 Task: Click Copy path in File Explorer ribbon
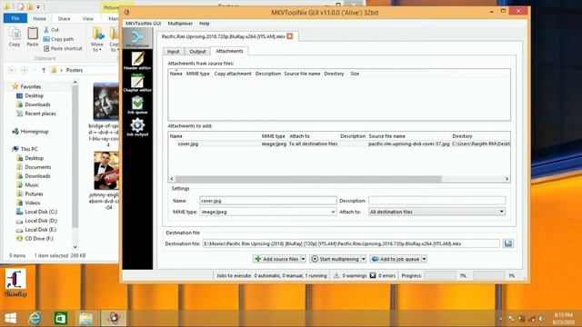coord(58,39)
